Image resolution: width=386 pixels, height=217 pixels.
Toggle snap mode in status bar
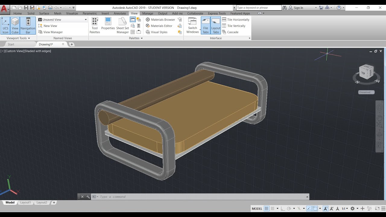[x=273, y=209]
